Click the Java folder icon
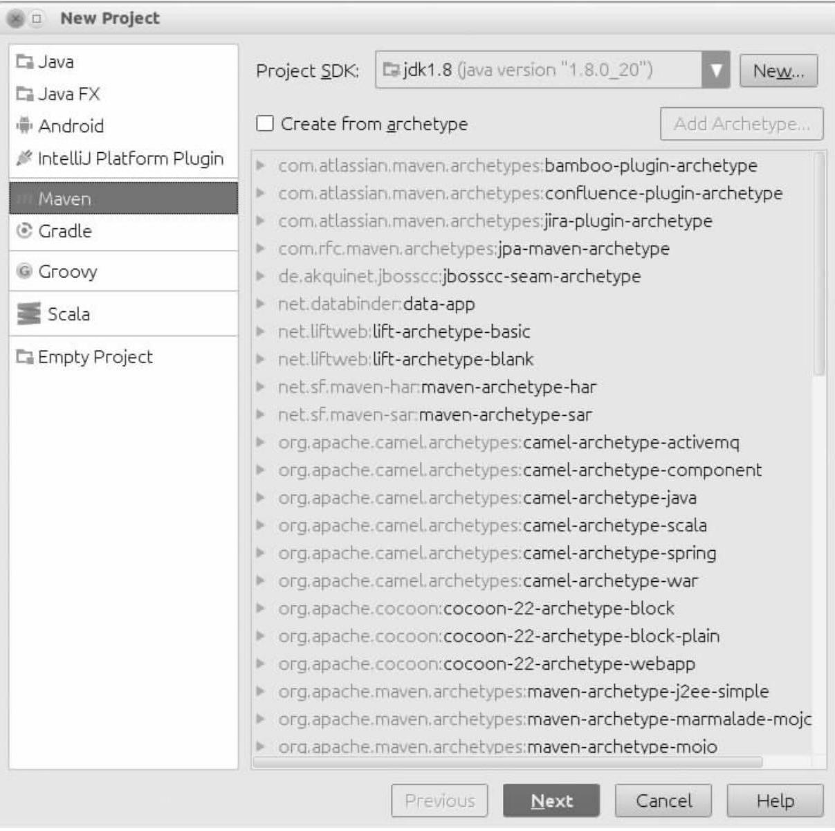Image resolution: width=835 pixels, height=831 pixels. click(25, 62)
